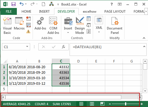Click the AVERAGE: 43441.25 status entry
The height and width of the screenshot is (107, 148).
17,104
